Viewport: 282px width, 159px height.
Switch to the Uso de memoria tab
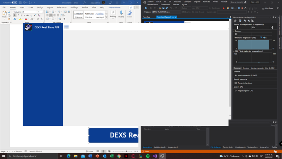coord(257,68)
